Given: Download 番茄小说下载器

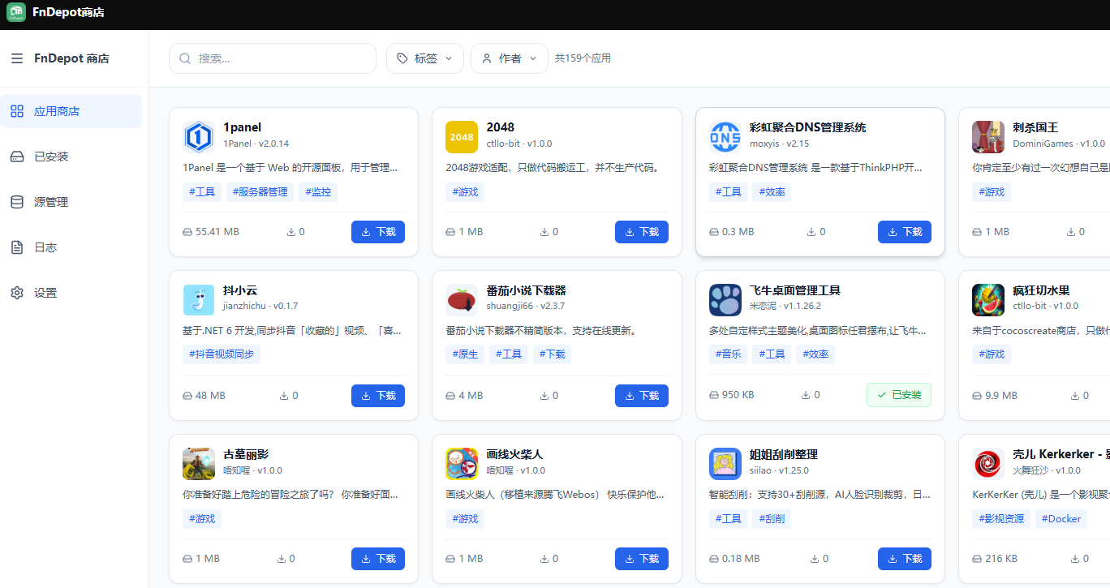Looking at the screenshot, I should pos(642,396).
